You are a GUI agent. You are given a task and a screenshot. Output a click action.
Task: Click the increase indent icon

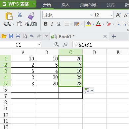tap(127, 24)
